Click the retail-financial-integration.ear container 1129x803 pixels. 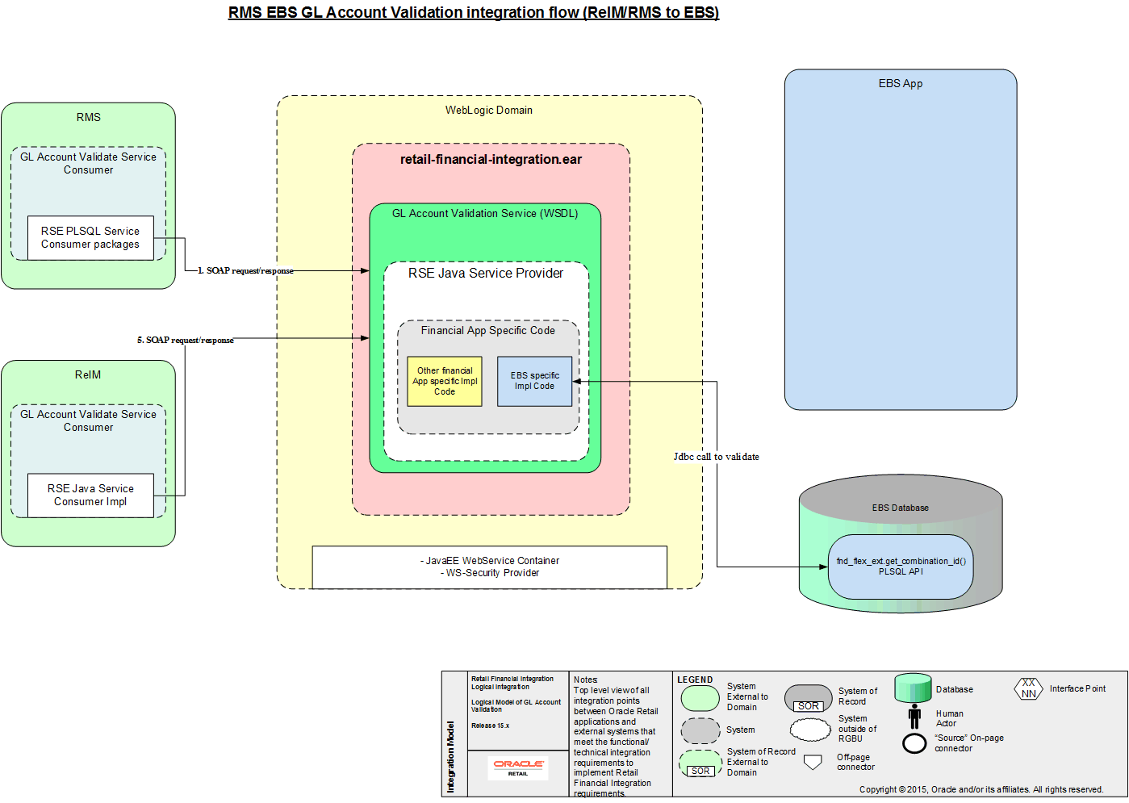tap(489, 160)
